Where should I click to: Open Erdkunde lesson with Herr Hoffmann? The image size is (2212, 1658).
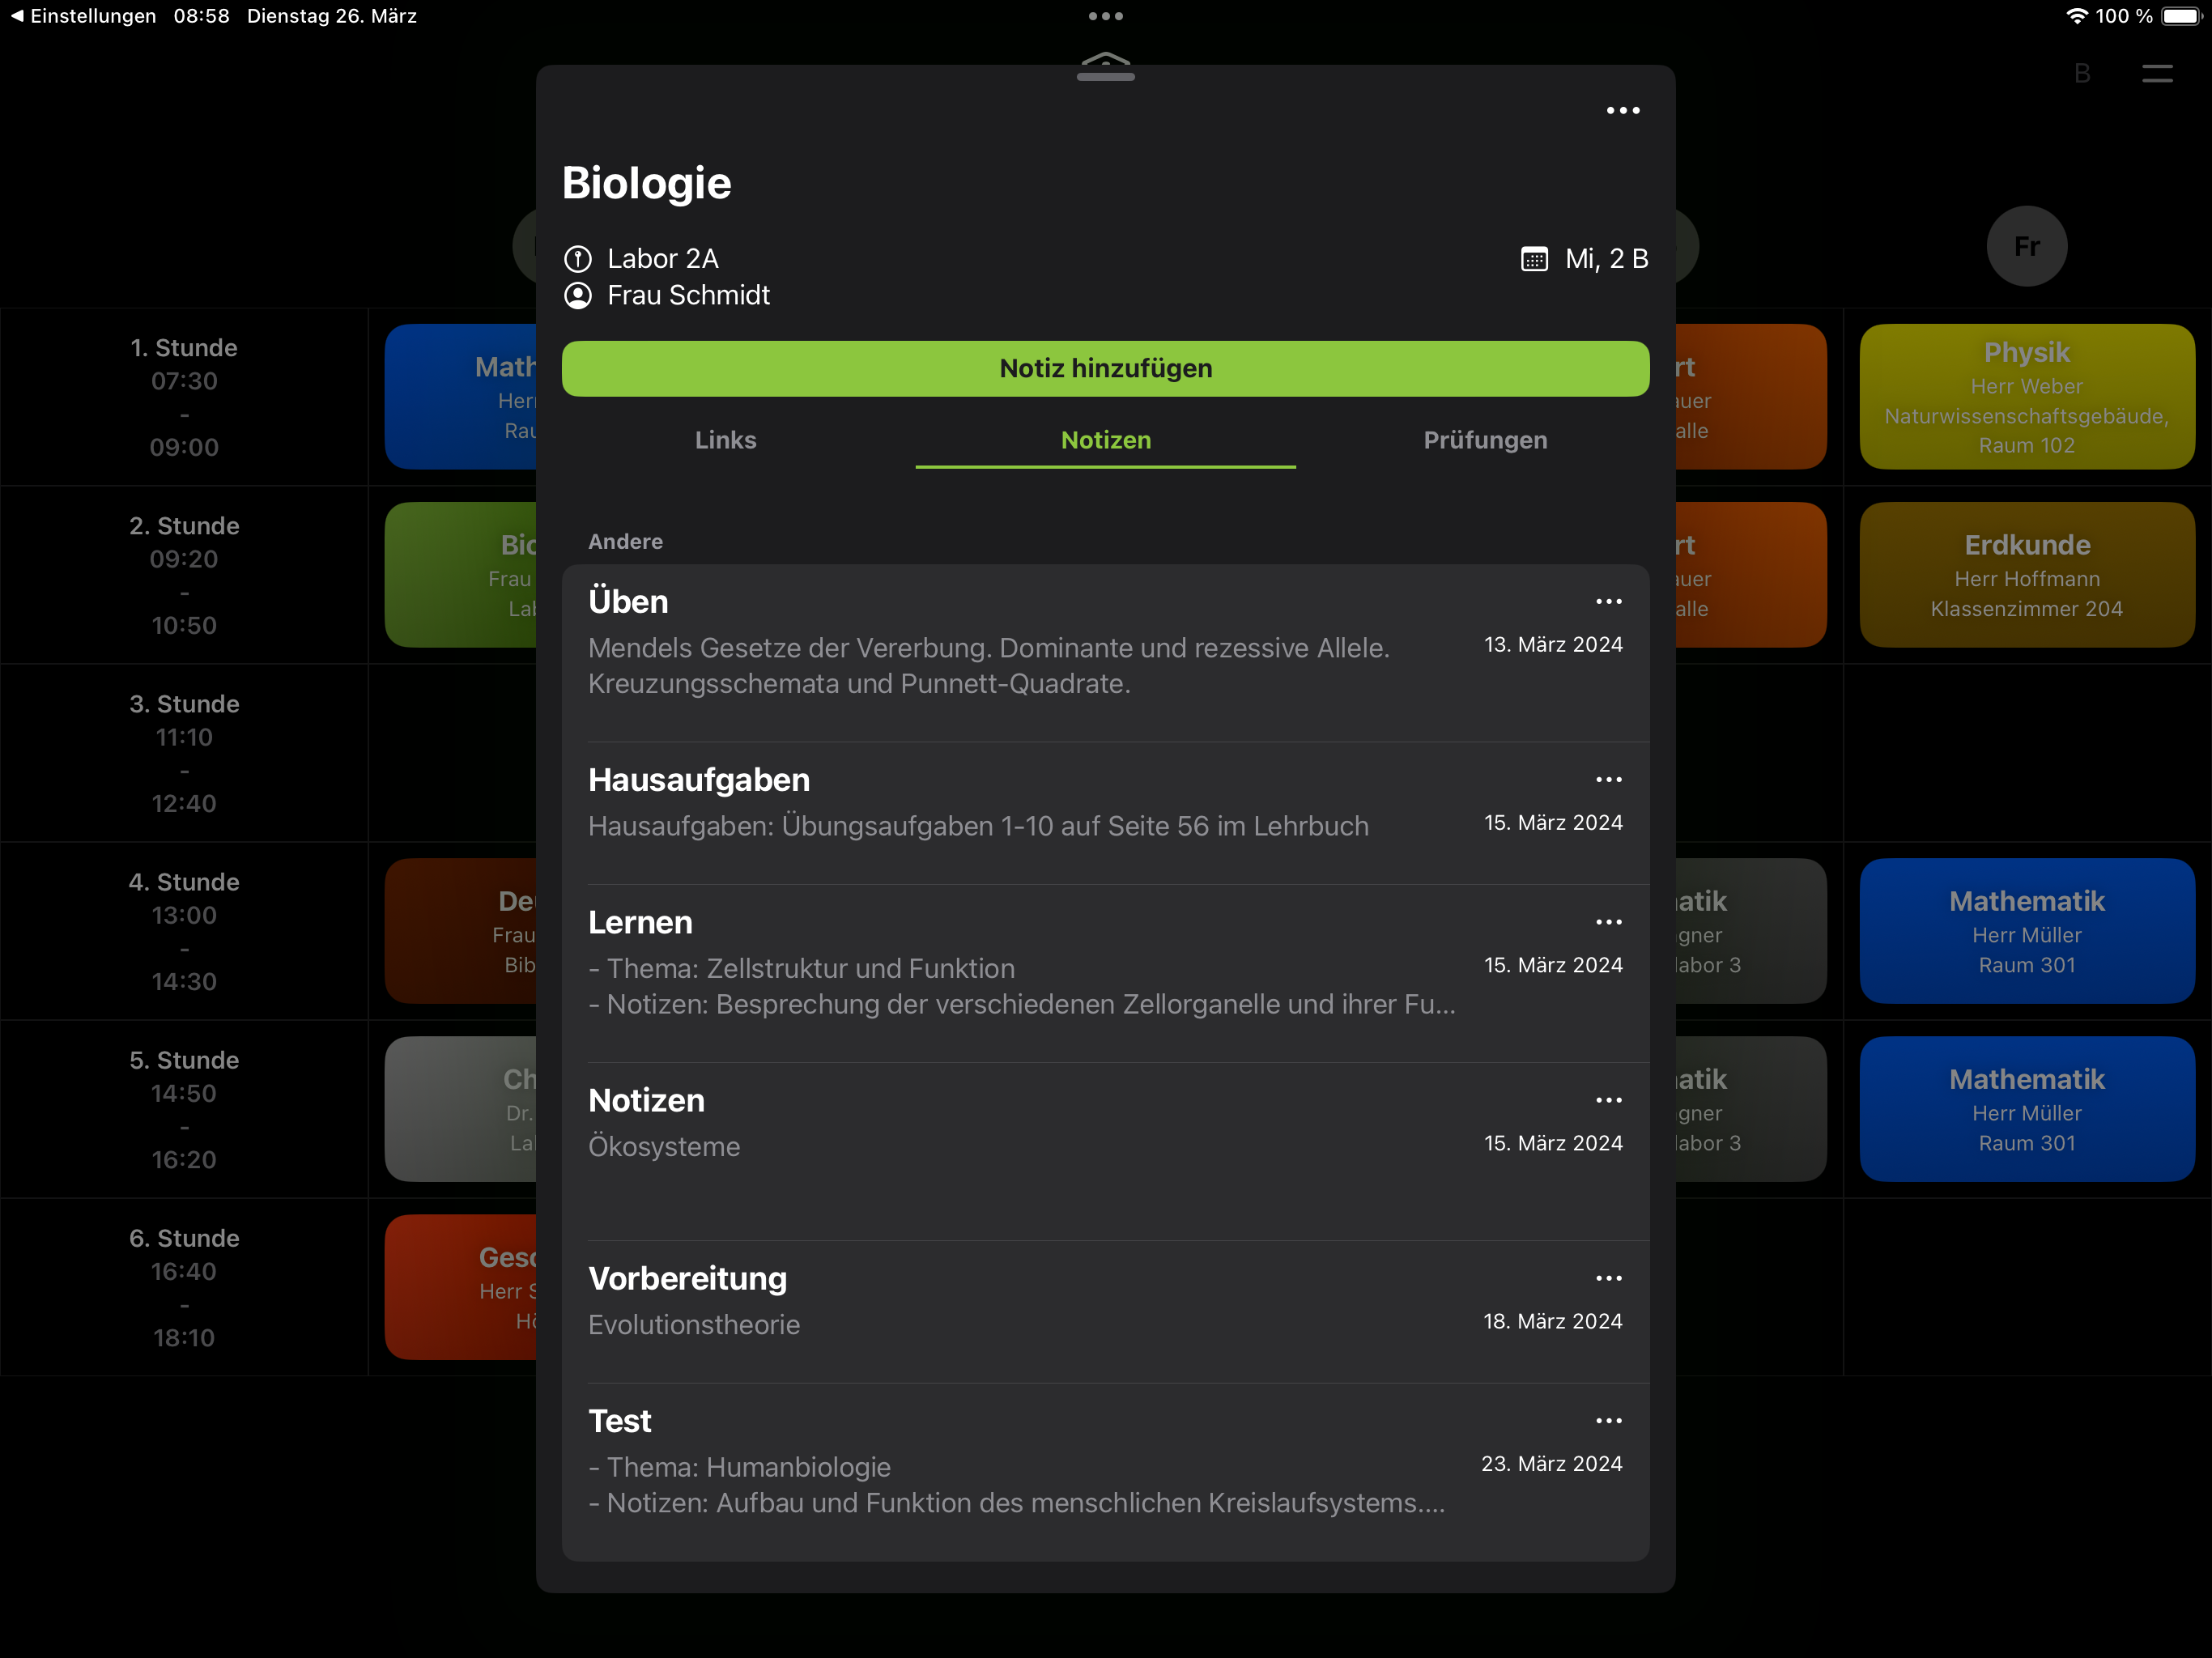pyautogui.click(x=2027, y=575)
